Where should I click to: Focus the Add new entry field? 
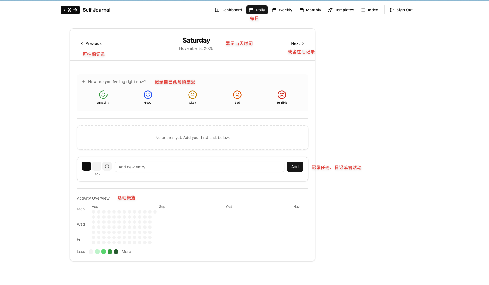[200, 167]
